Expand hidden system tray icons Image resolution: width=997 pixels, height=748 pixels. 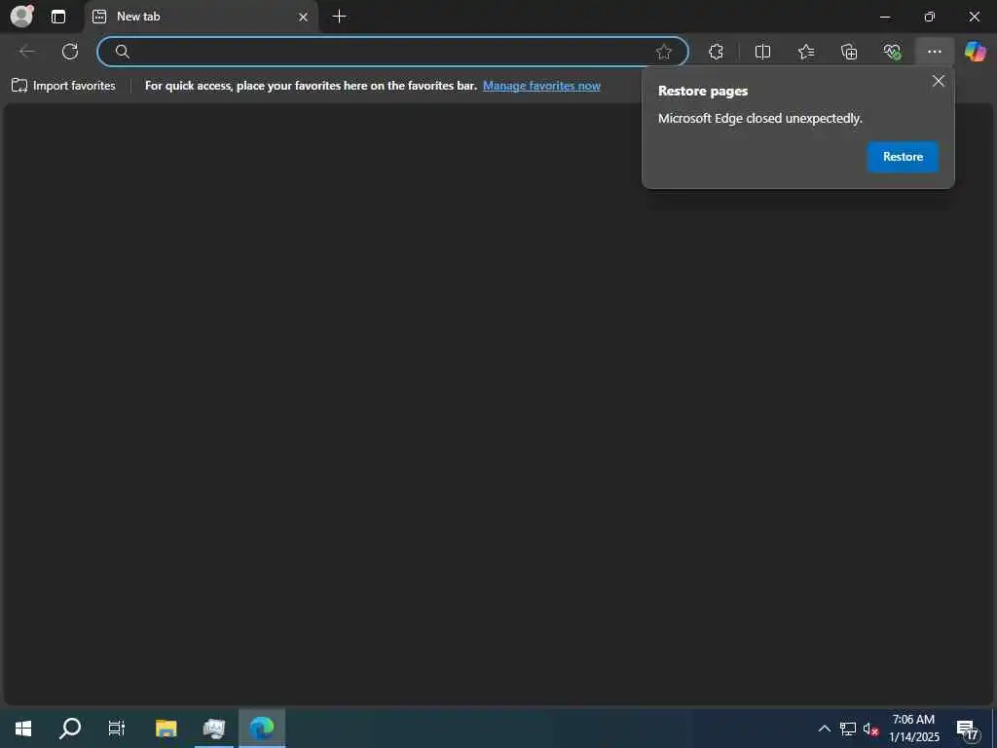coord(824,729)
